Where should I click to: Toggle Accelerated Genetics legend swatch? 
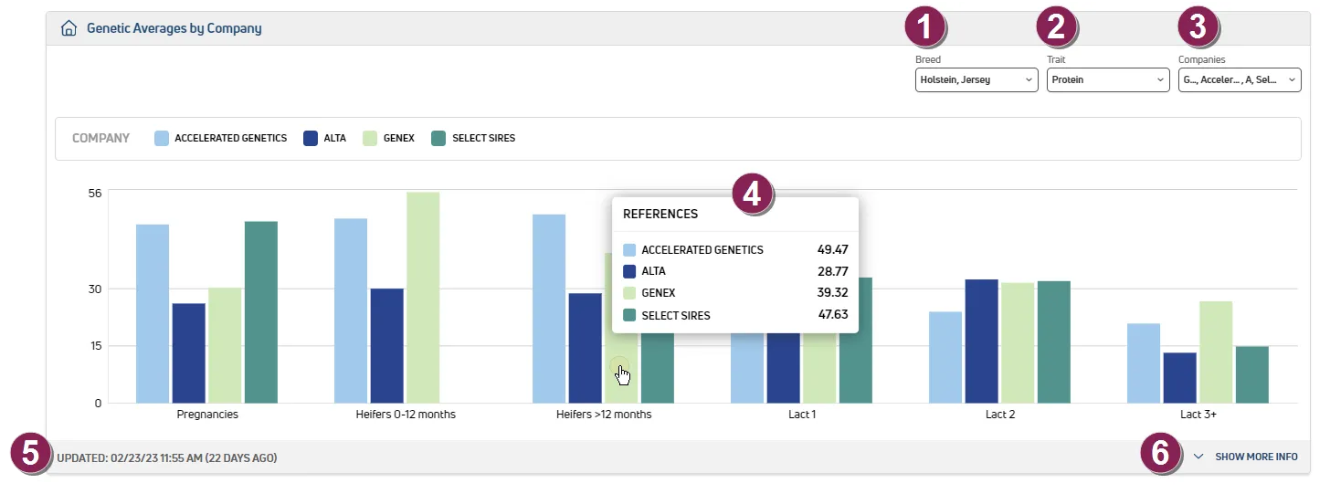pos(162,139)
